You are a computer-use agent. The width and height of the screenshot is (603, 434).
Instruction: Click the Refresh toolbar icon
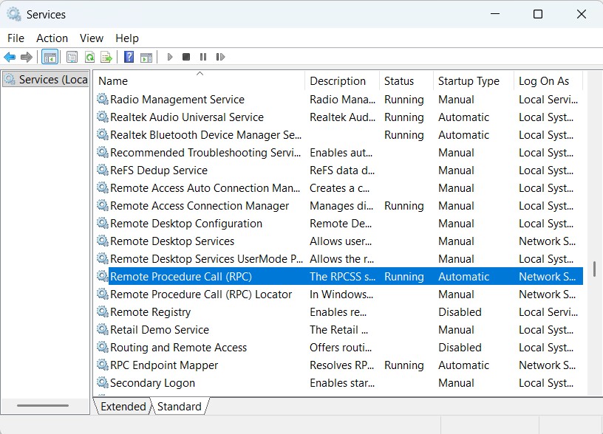click(89, 58)
